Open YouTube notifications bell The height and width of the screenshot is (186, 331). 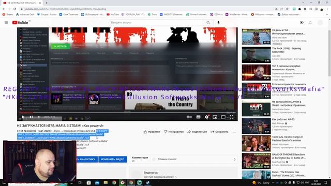click(310, 22)
